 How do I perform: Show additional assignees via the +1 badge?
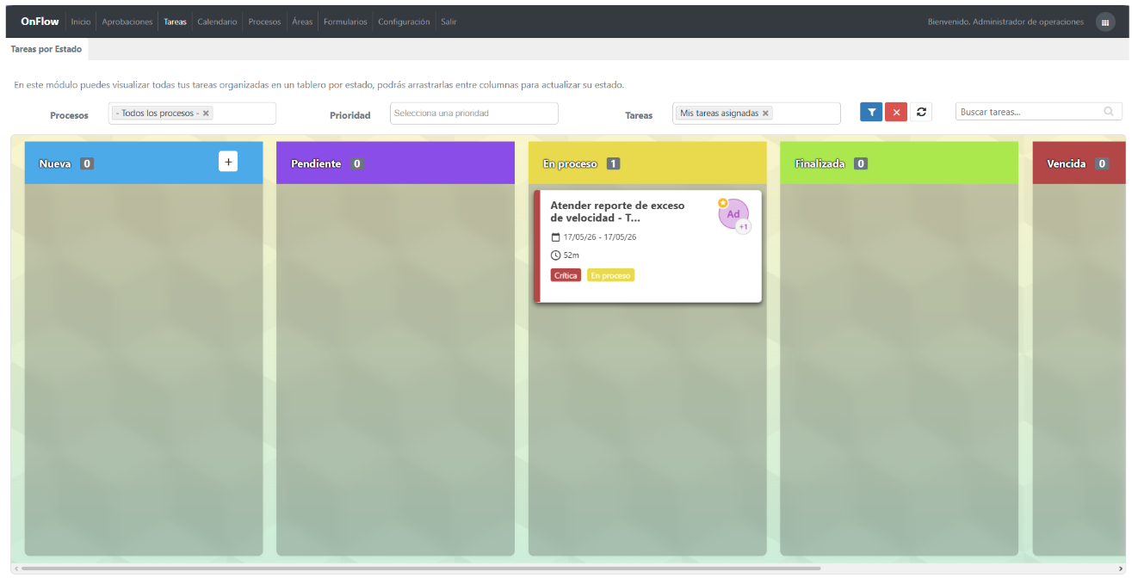click(x=743, y=227)
